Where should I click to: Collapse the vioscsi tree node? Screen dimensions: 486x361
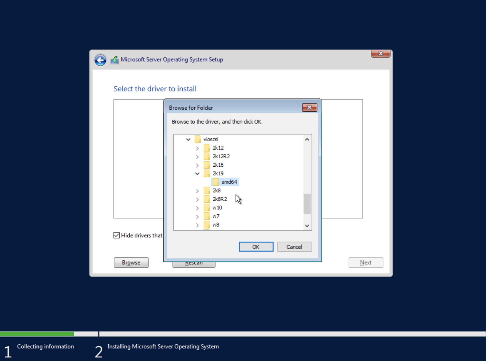point(188,139)
